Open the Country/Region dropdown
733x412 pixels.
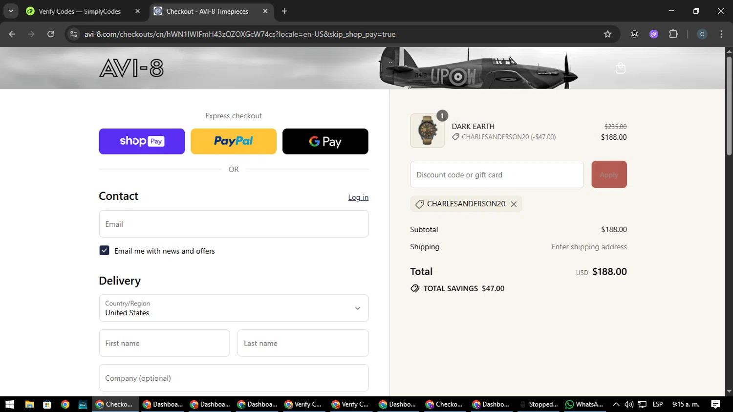(x=234, y=308)
